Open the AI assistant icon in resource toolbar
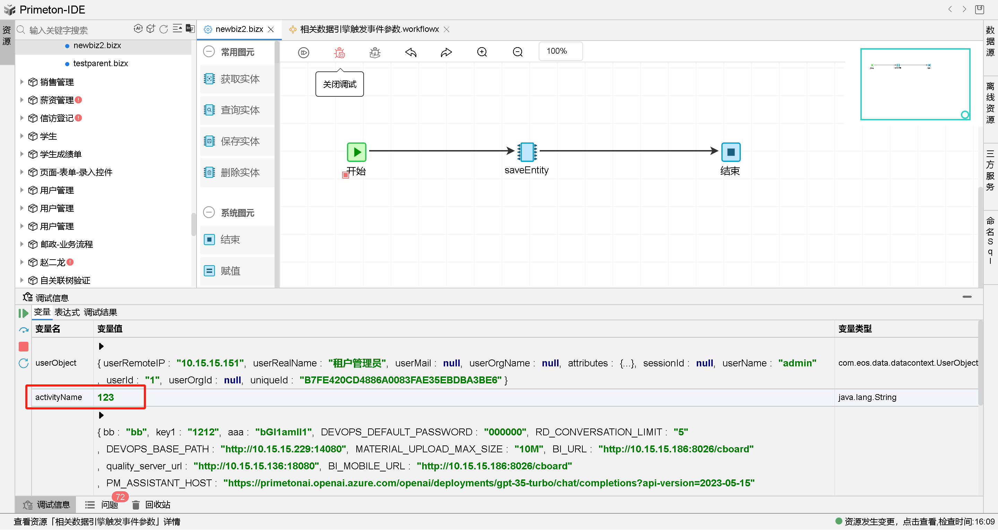The width and height of the screenshot is (998, 530). click(x=138, y=29)
